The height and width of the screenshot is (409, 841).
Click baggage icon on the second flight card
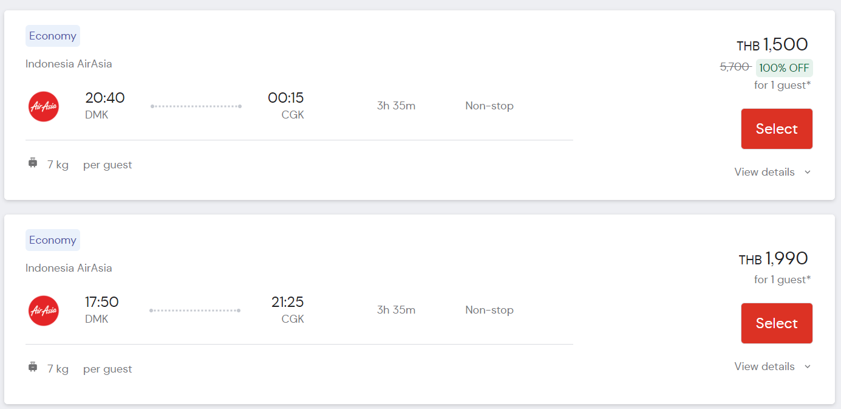(x=33, y=367)
